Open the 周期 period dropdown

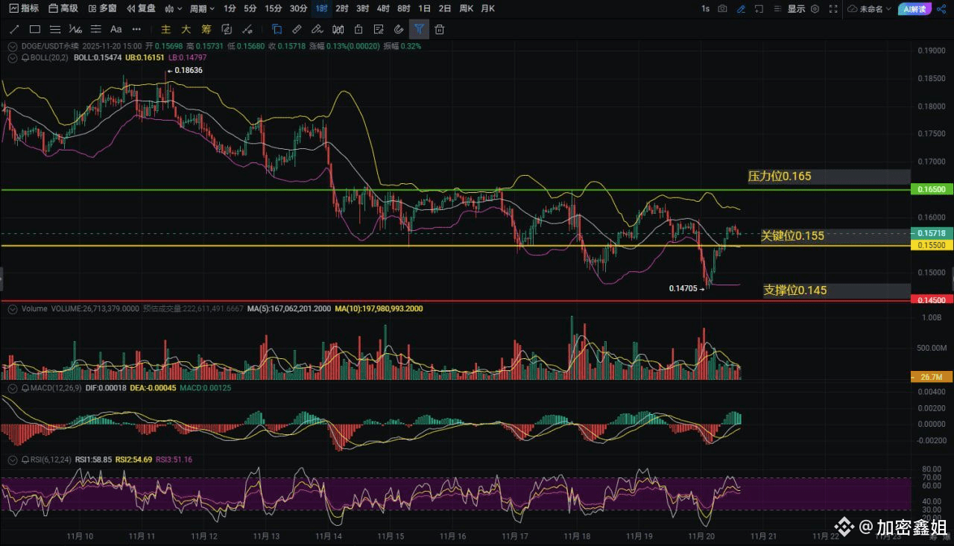point(202,9)
